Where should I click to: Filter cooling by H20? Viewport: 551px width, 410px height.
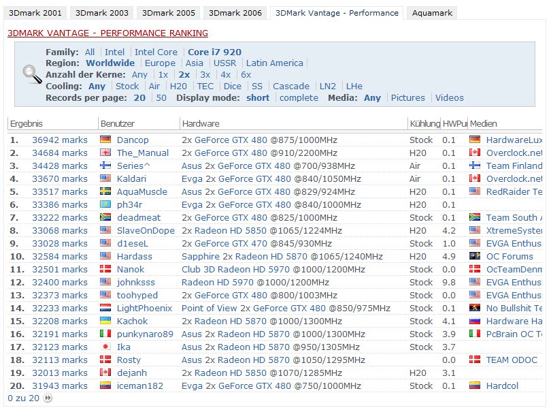[x=178, y=86]
